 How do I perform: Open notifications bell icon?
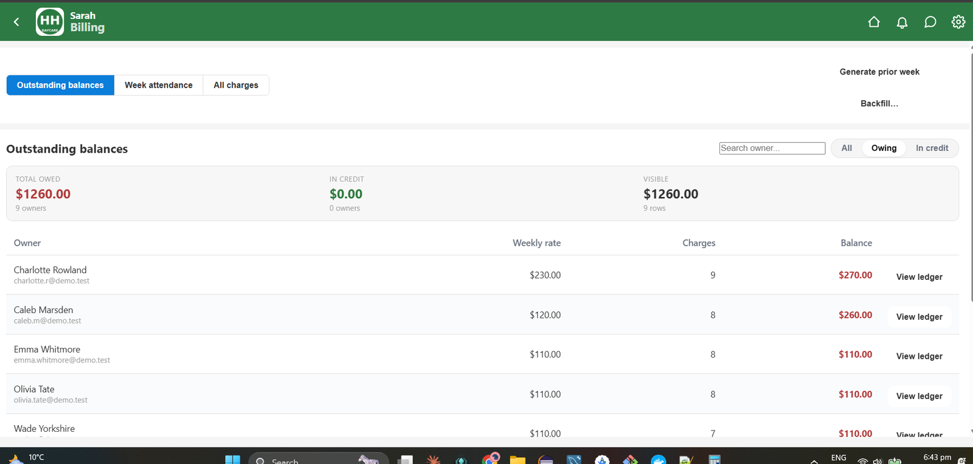coord(902,22)
